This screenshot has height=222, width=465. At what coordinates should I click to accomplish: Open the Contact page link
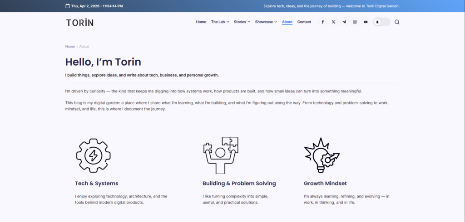pos(304,22)
